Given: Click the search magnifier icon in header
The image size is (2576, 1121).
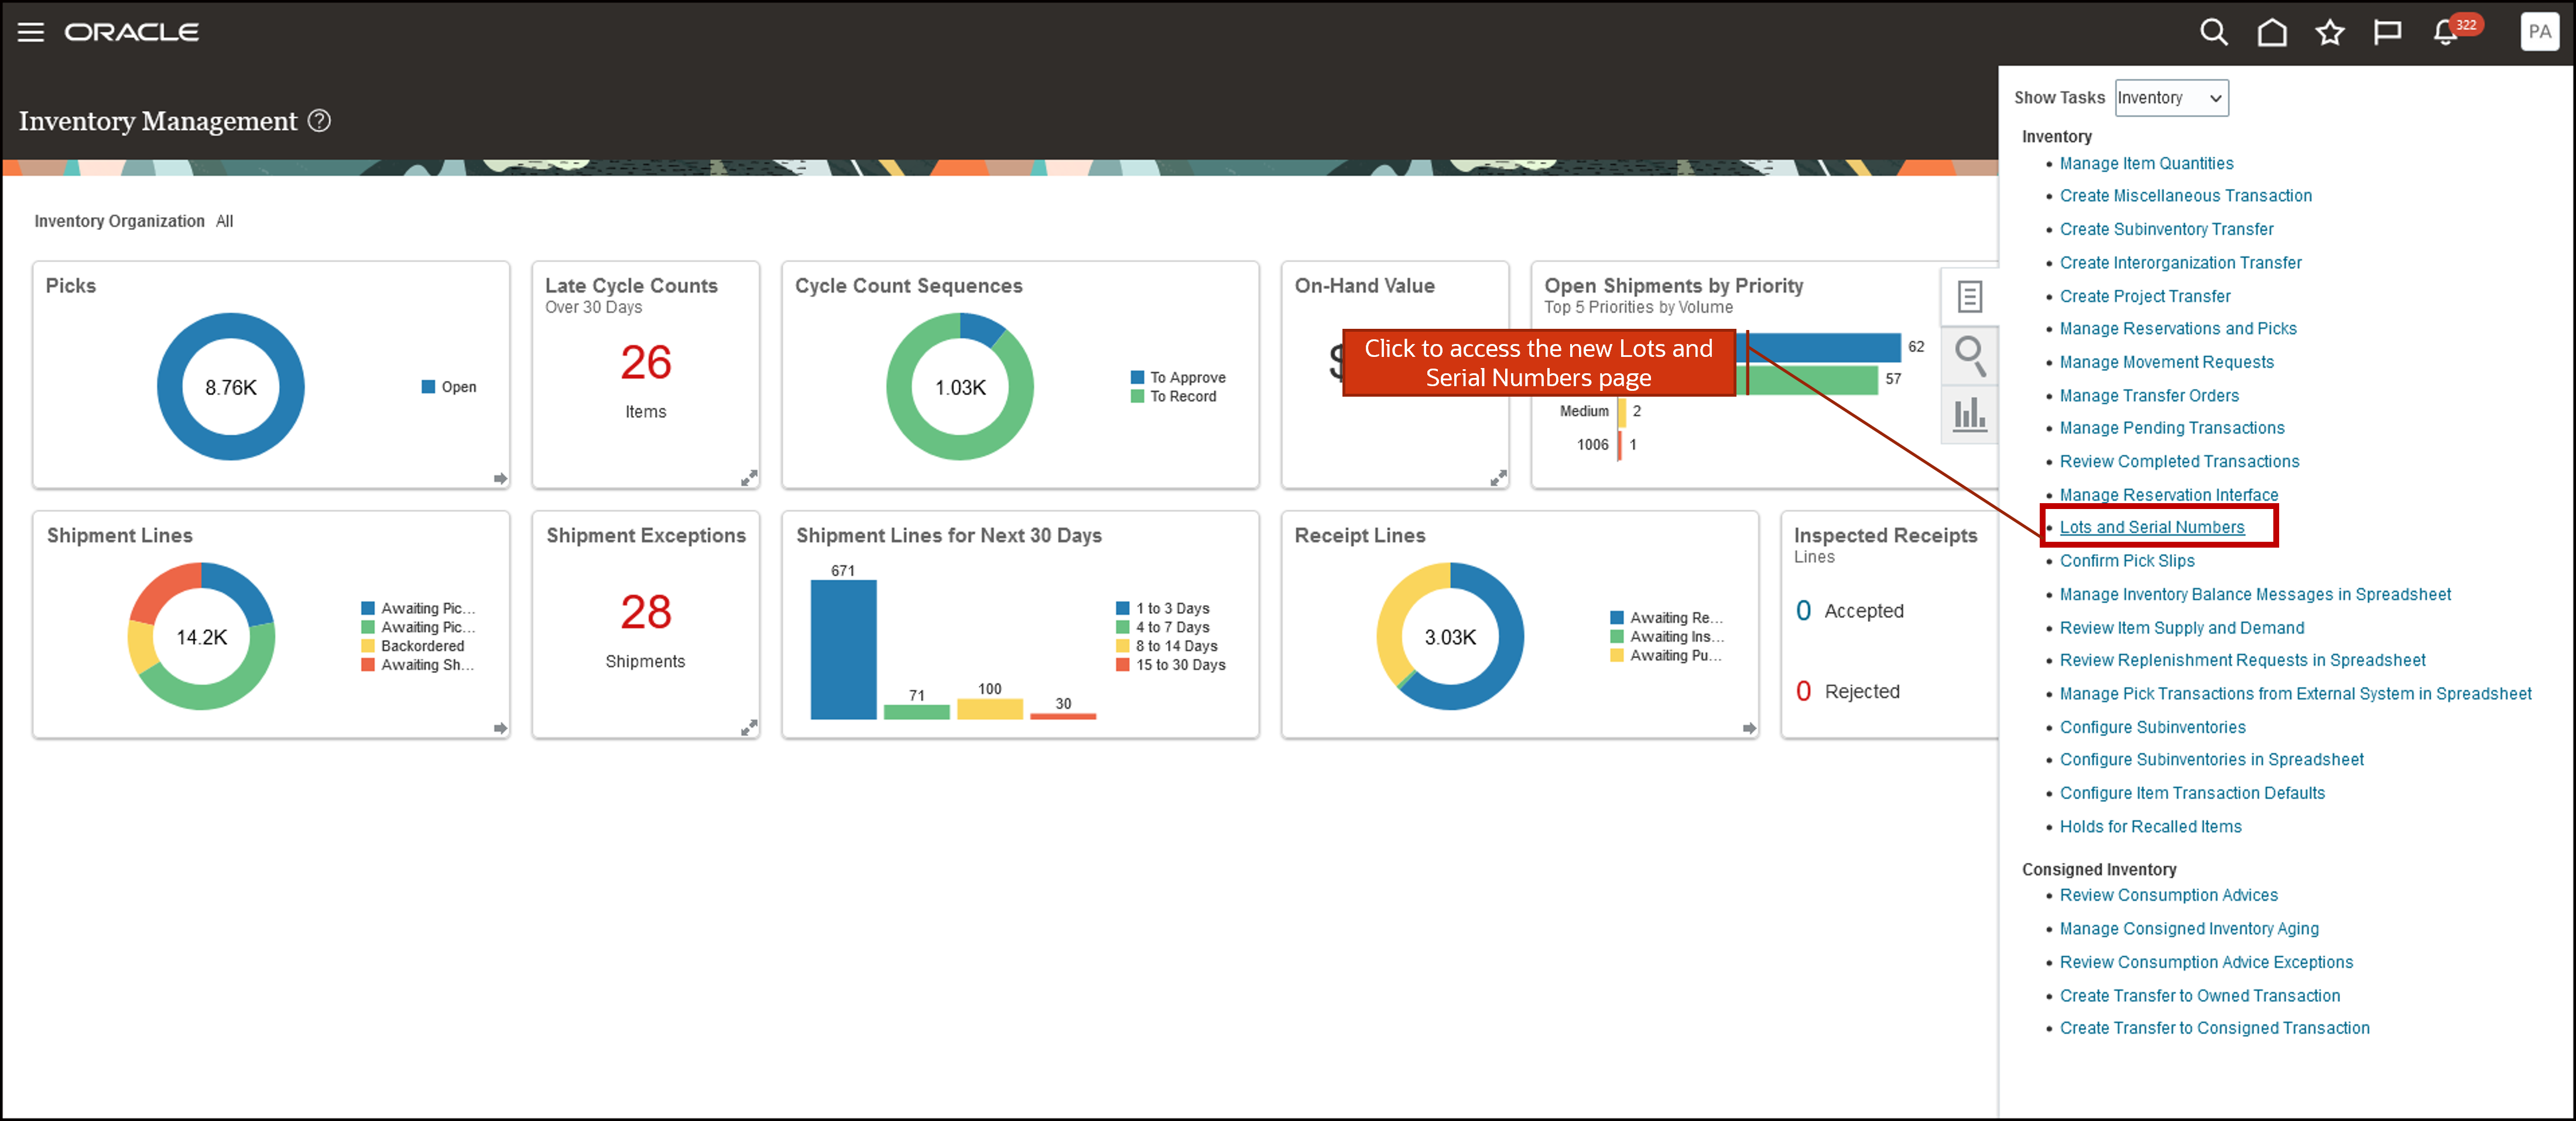Looking at the screenshot, I should (2213, 32).
